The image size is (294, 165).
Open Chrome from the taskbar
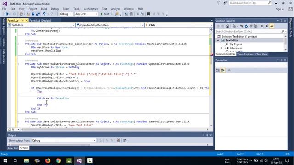click(x=58, y=160)
